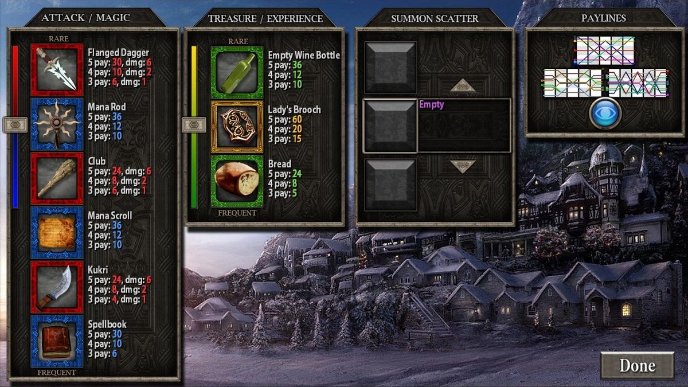Select the bottom empty summon slot
This screenshot has width=688, height=387.
coord(390,184)
